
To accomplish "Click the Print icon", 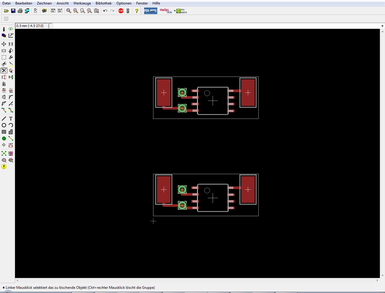I will tap(20, 11).
